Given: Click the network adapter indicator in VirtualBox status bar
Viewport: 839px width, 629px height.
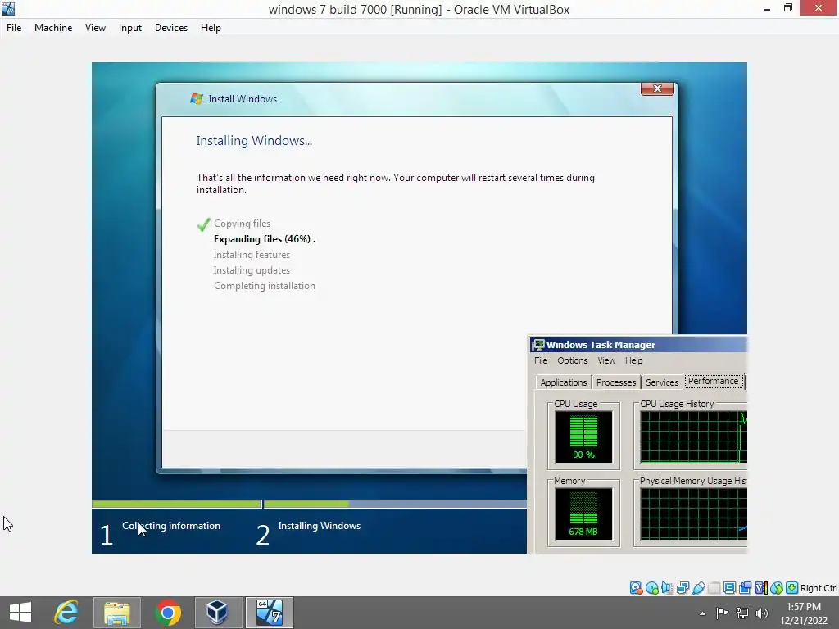Looking at the screenshot, I should [x=683, y=588].
